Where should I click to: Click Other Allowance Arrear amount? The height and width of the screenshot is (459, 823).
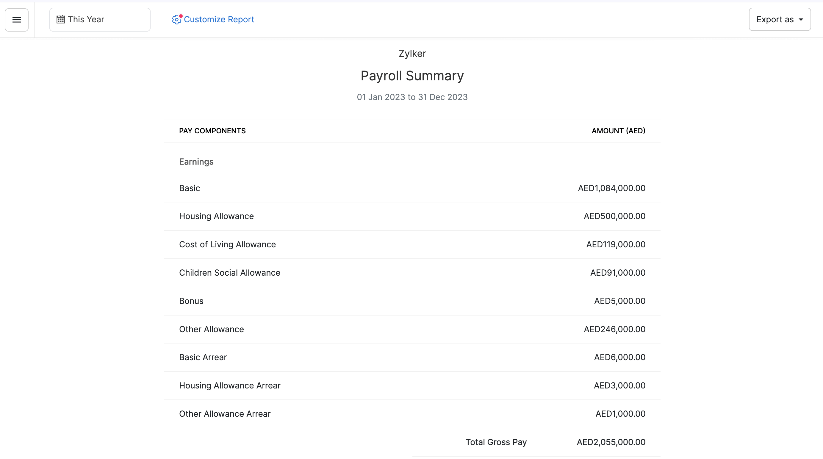click(620, 414)
